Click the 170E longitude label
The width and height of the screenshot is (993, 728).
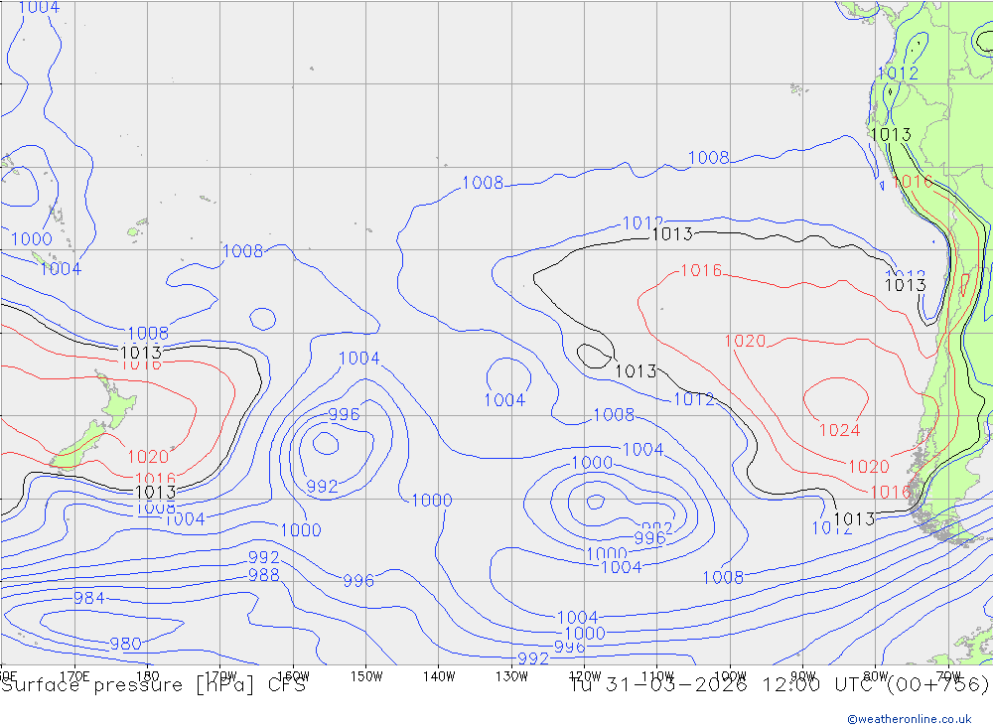(x=74, y=676)
